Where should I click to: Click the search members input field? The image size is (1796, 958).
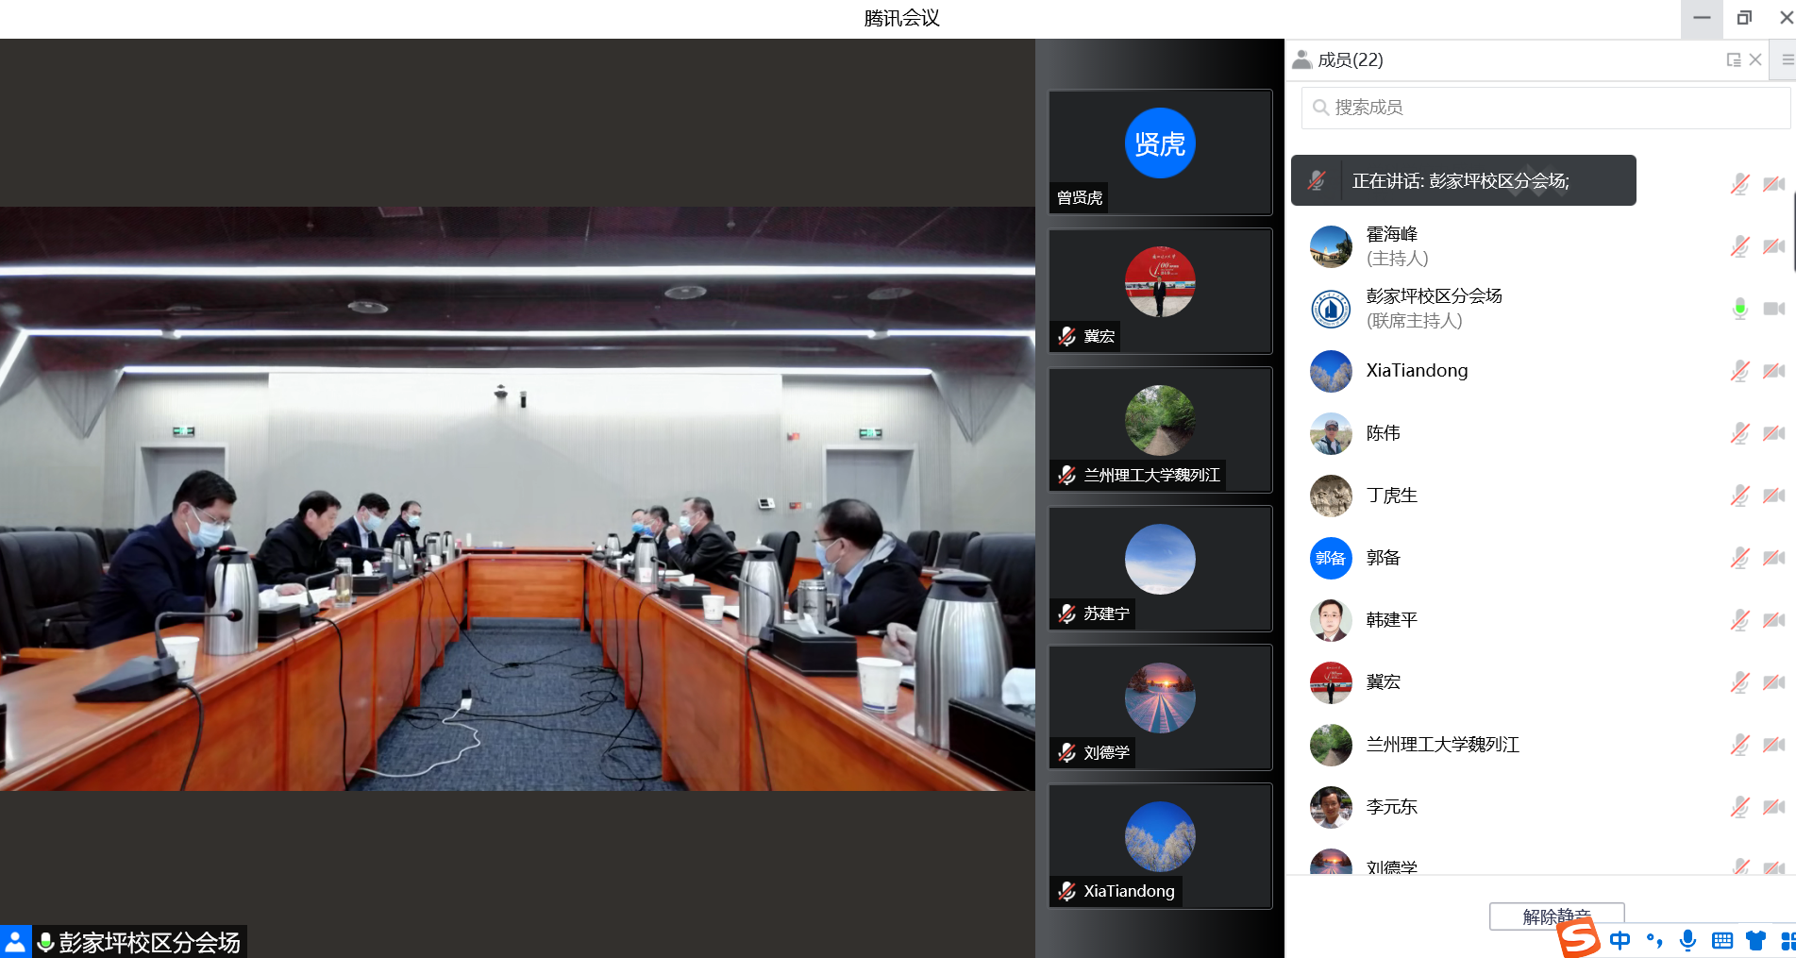[x=1548, y=108]
